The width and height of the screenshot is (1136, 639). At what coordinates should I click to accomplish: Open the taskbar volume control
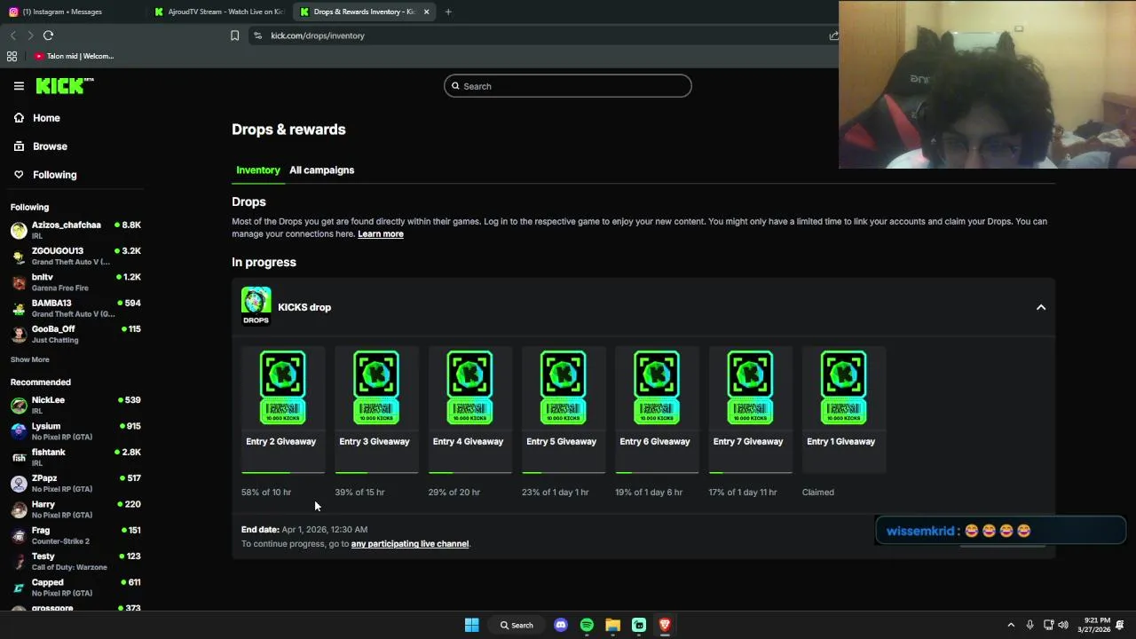(1063, 625)
